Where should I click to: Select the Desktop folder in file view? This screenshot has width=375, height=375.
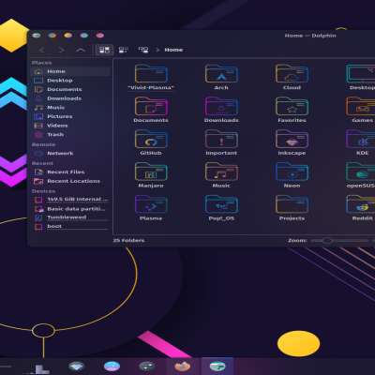[362, 78]
